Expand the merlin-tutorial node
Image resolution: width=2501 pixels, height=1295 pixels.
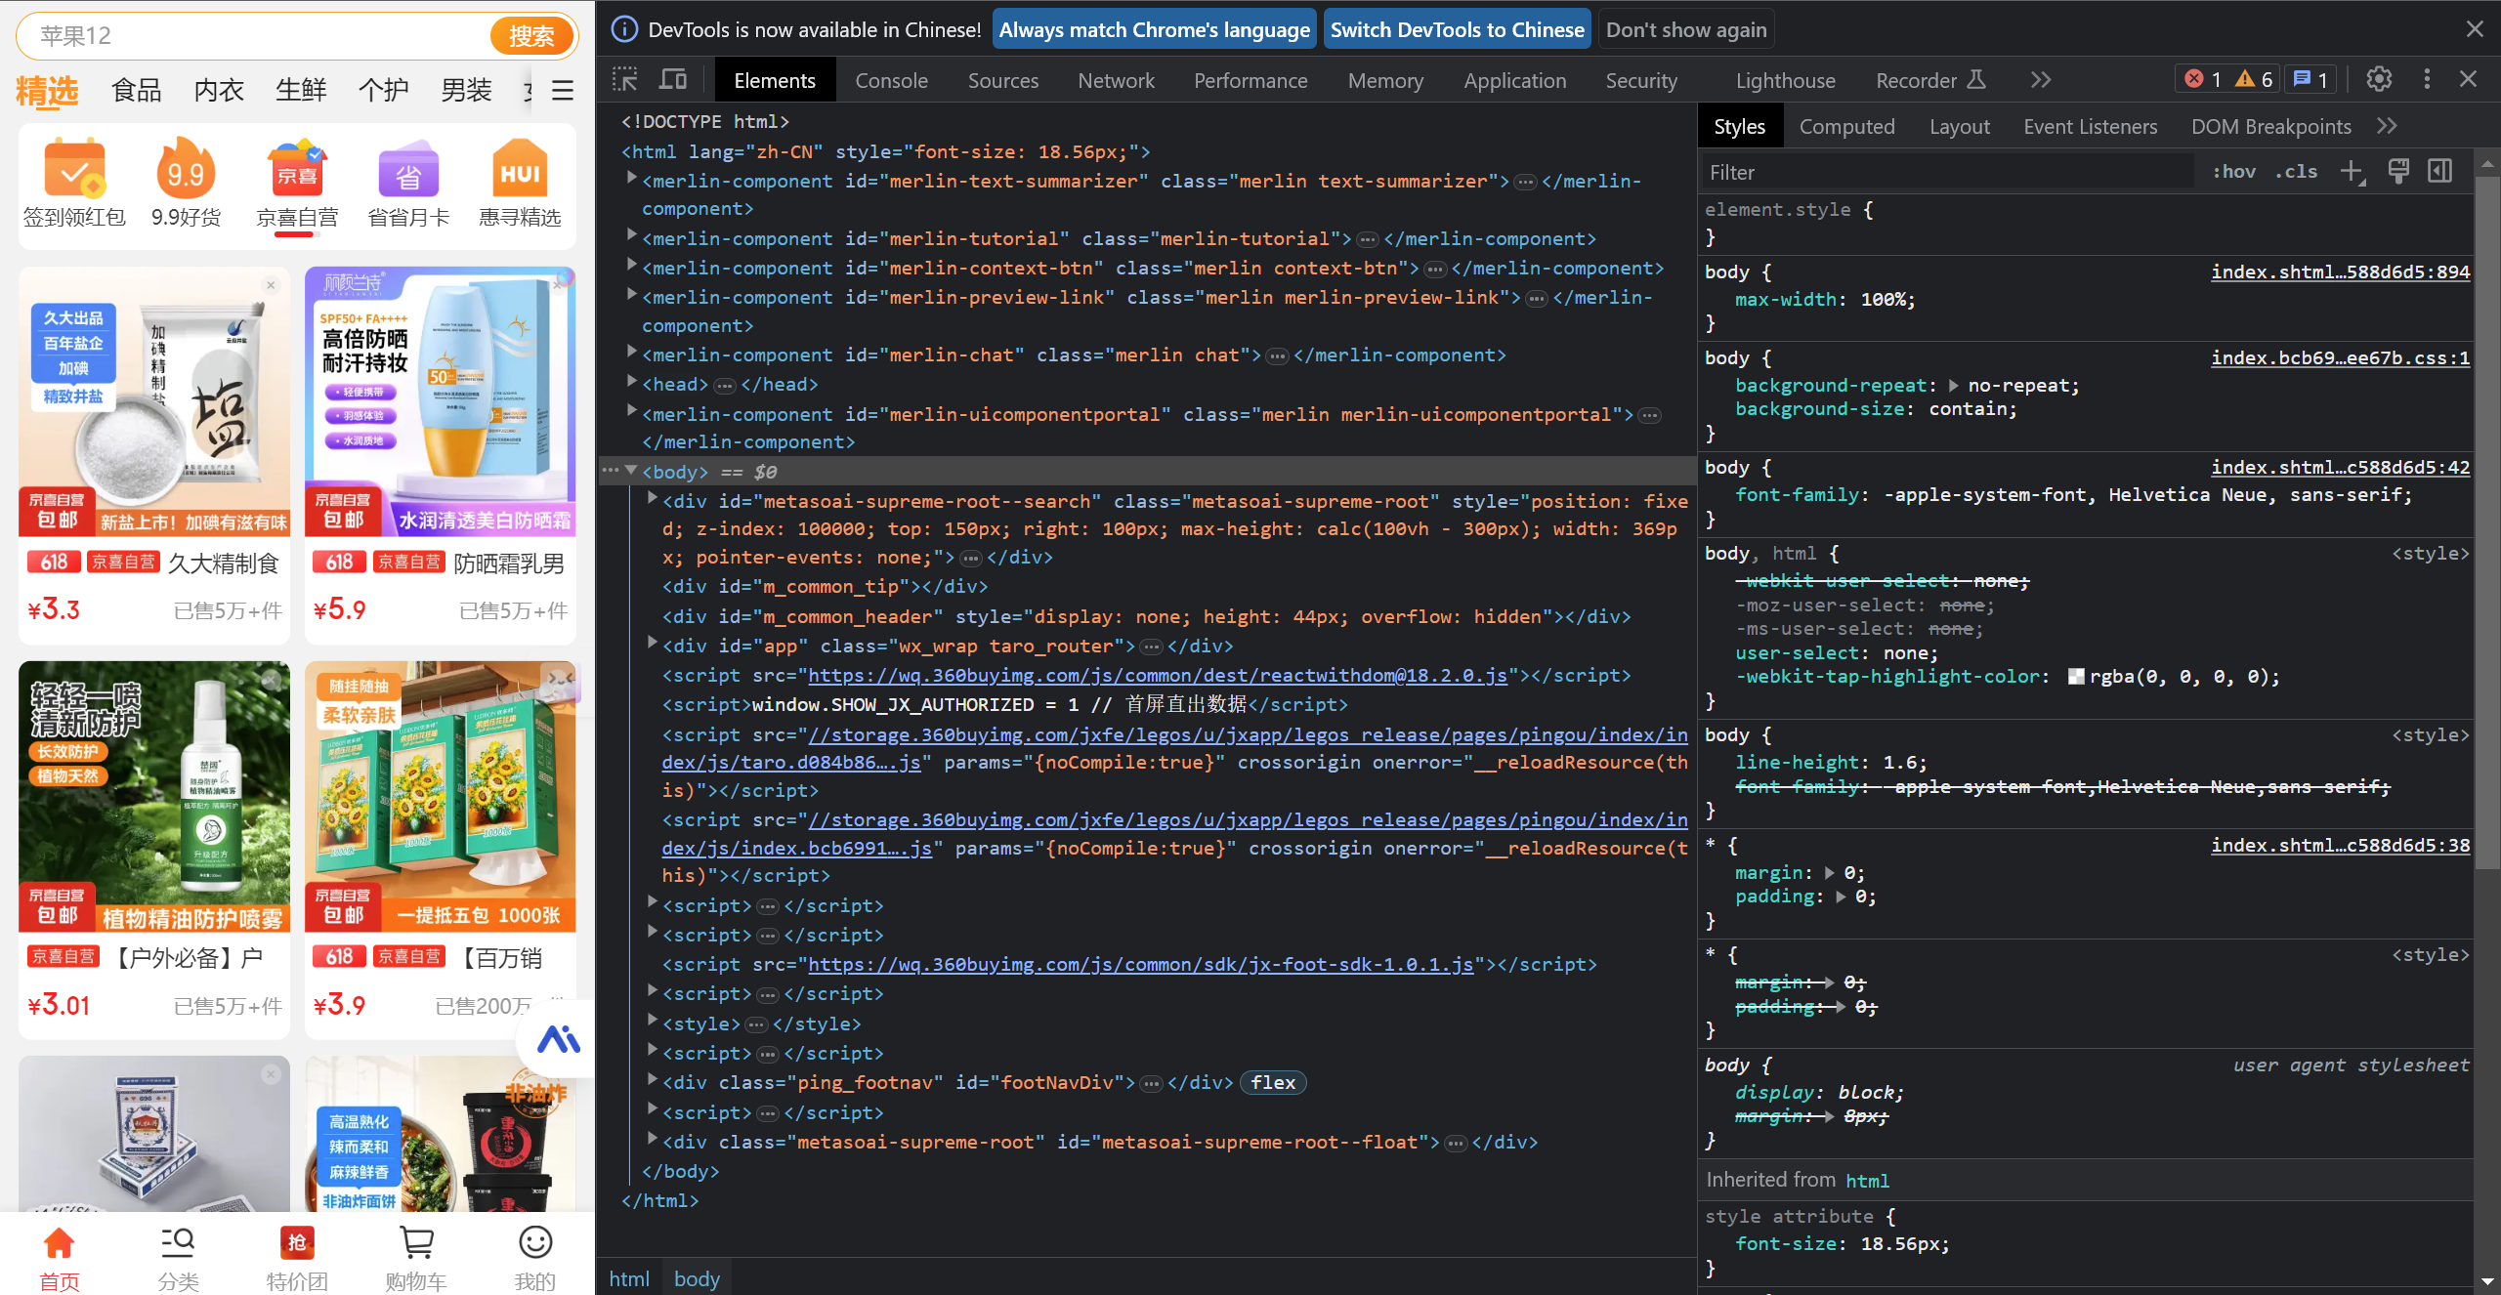click(x=632, y=235)
